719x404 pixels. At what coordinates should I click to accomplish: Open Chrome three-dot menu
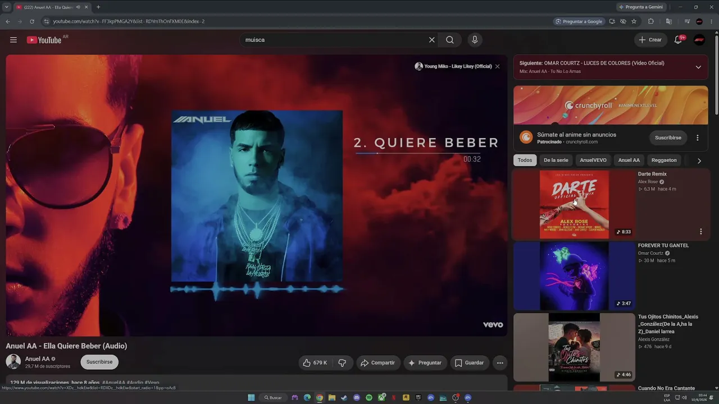pos(712,21)
